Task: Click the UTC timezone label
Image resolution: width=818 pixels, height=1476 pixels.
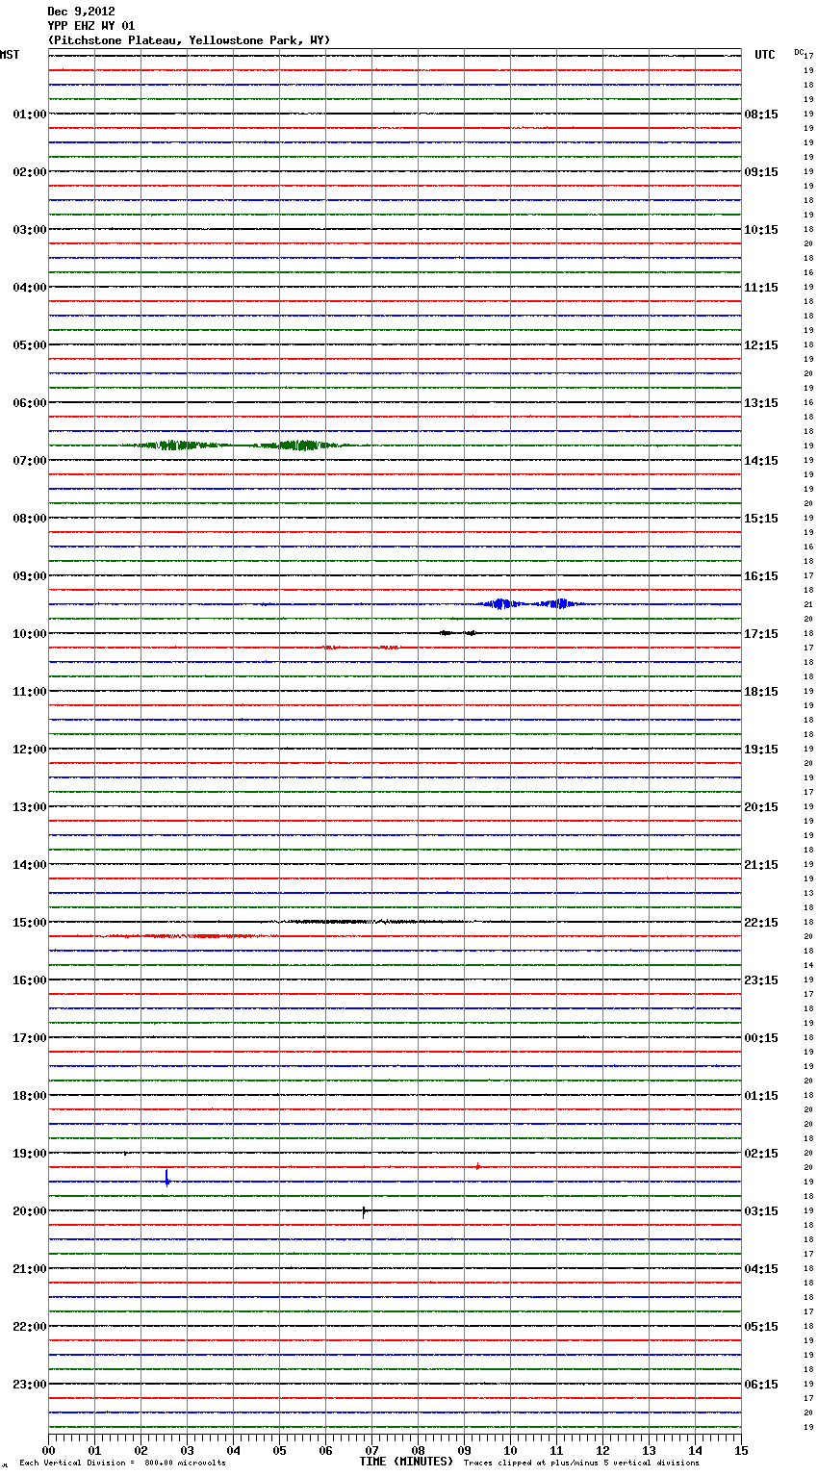Action: (765, 55)
